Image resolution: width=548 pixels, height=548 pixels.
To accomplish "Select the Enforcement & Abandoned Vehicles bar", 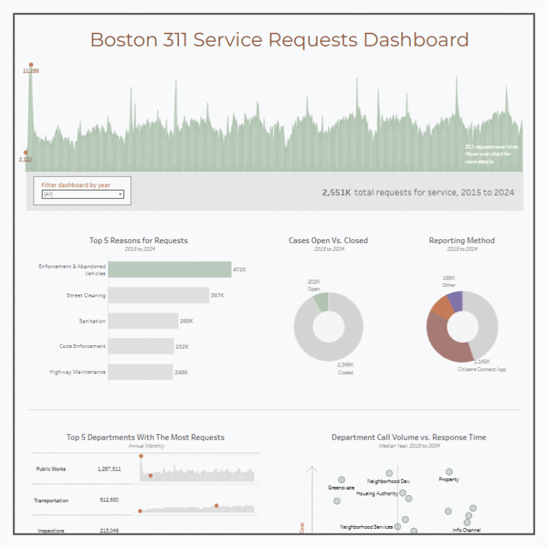I will click(169, 270).
